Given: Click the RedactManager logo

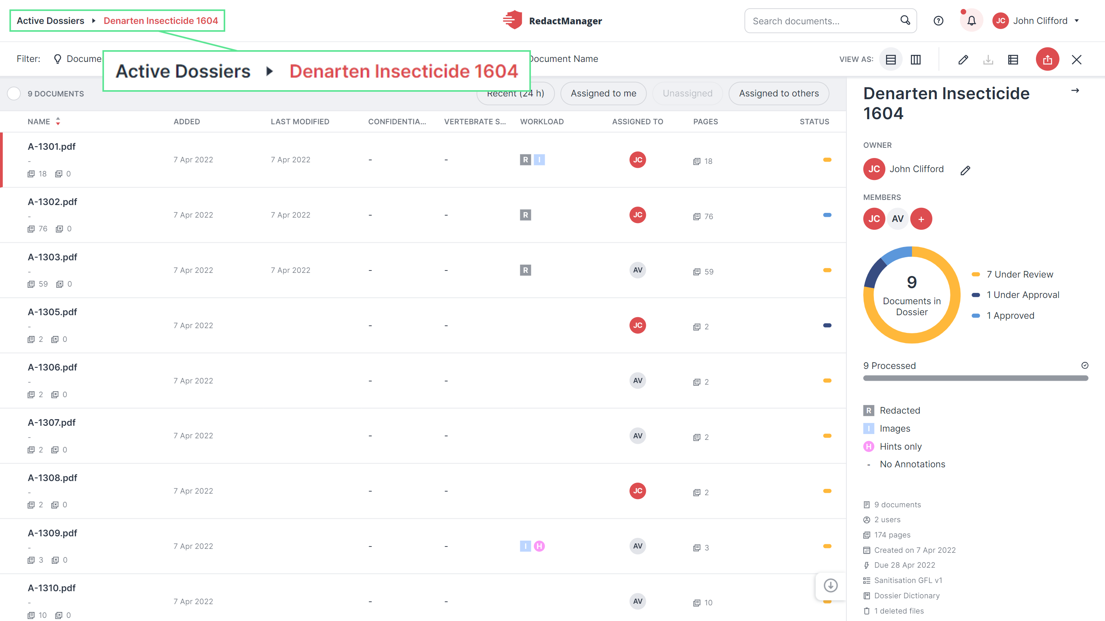Looking at the screenshot, I should tap(552, 20).
